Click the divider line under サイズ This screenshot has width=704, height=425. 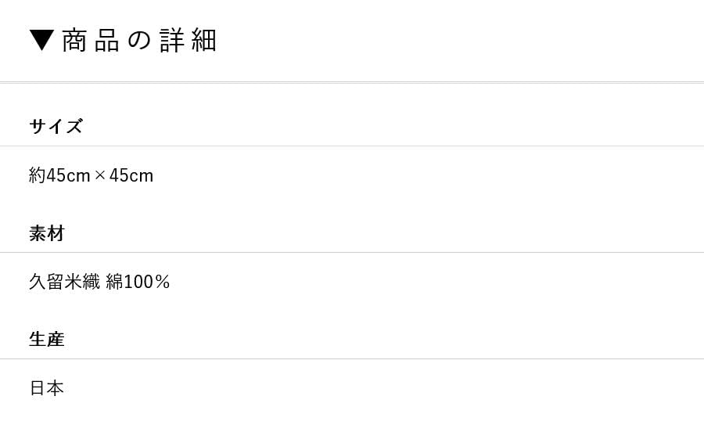tap(352, 146)
